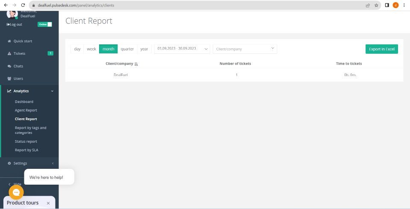Click the user avatar picture in sidebar

coord(12,14)
